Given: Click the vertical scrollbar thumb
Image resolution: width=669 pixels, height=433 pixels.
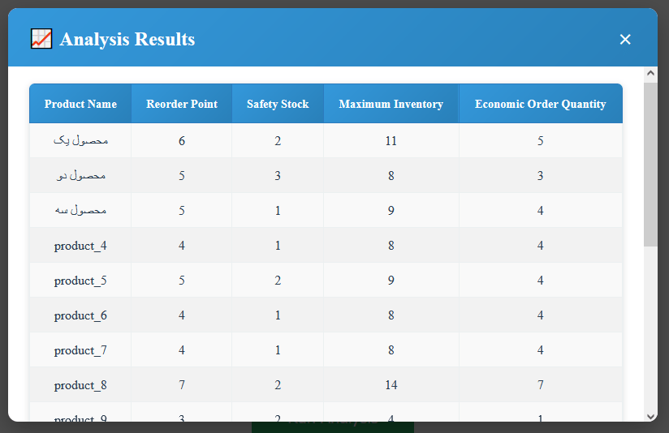Looking at the screenshot, I should click(x=650, y=162).
